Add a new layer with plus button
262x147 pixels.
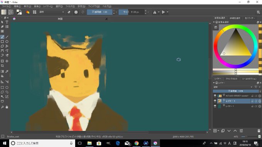click(215, 131)
